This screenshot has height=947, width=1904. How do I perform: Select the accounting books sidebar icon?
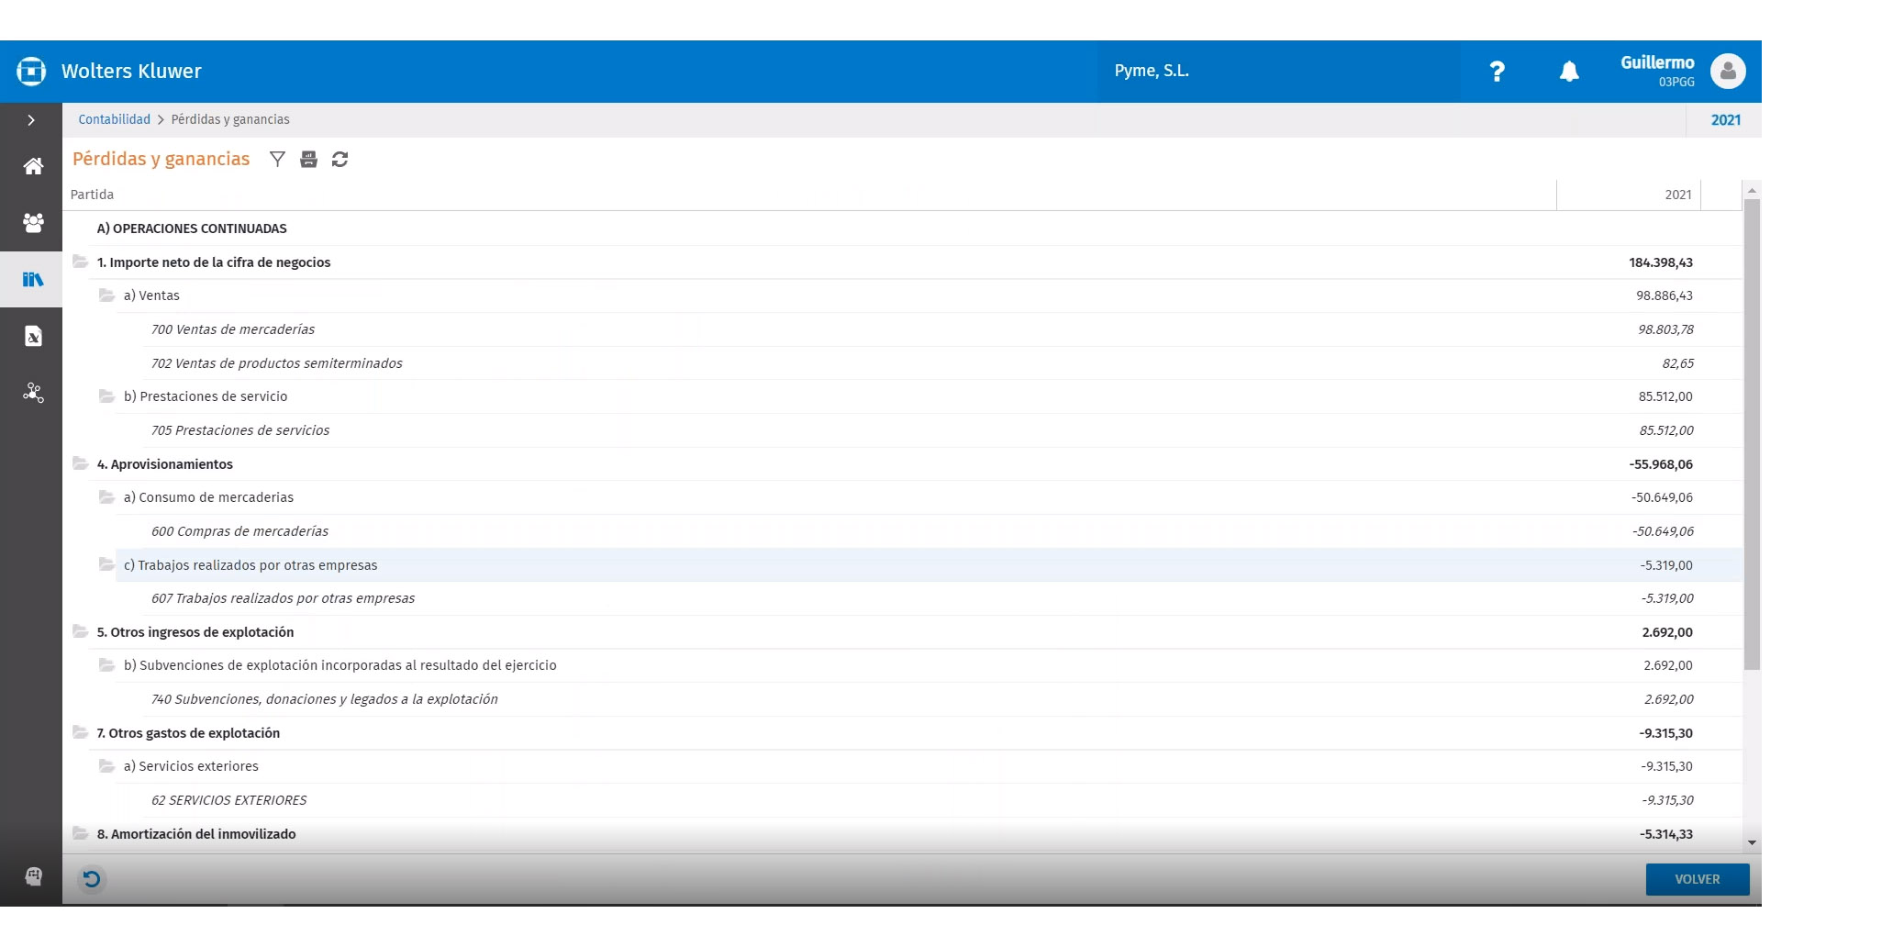click(x=33, y=280)
